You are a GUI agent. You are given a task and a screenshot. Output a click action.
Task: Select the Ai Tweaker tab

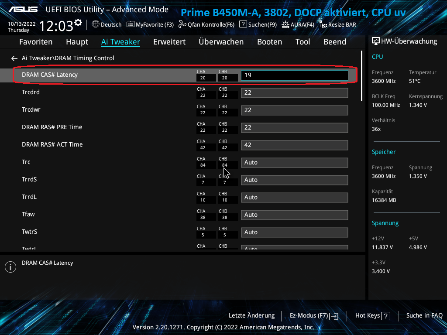[120, 42]
